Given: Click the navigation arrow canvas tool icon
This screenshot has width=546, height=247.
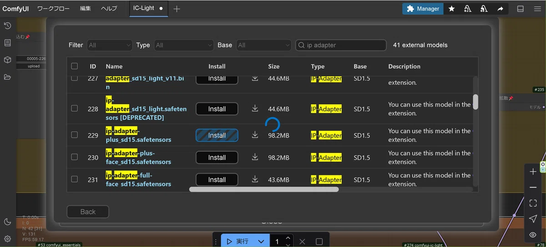Looking at the screenshot, I should (533, 219).
